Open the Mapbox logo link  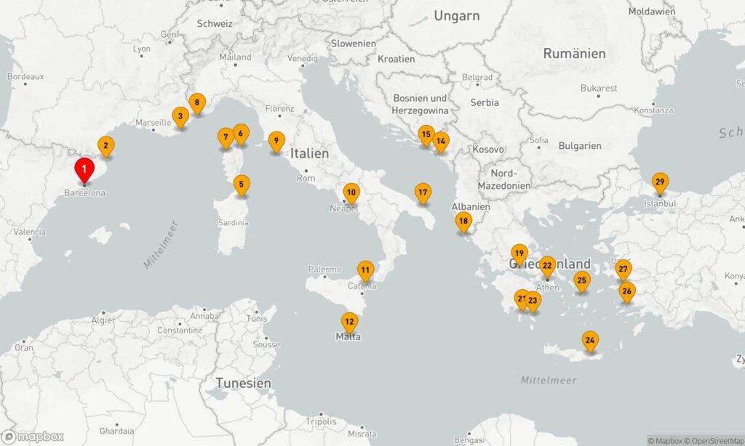tap(33, 437)
